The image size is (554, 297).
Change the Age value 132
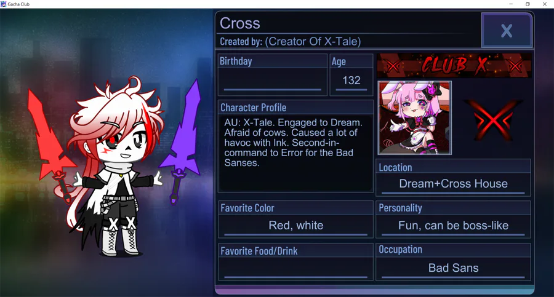[x=351, y=81]
